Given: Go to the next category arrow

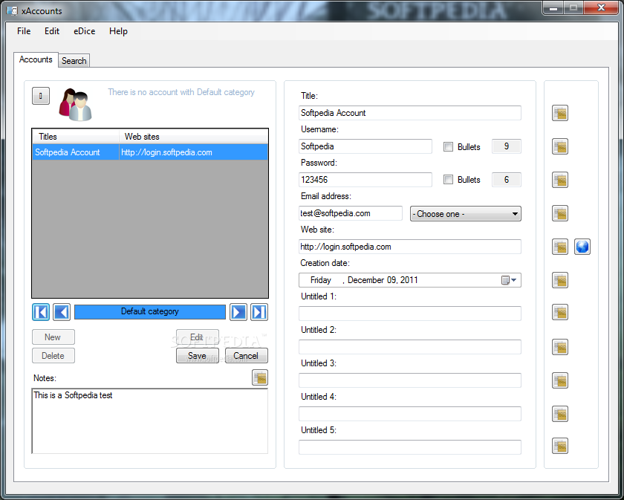Looking at the screenshot, I should coord(238,312).
